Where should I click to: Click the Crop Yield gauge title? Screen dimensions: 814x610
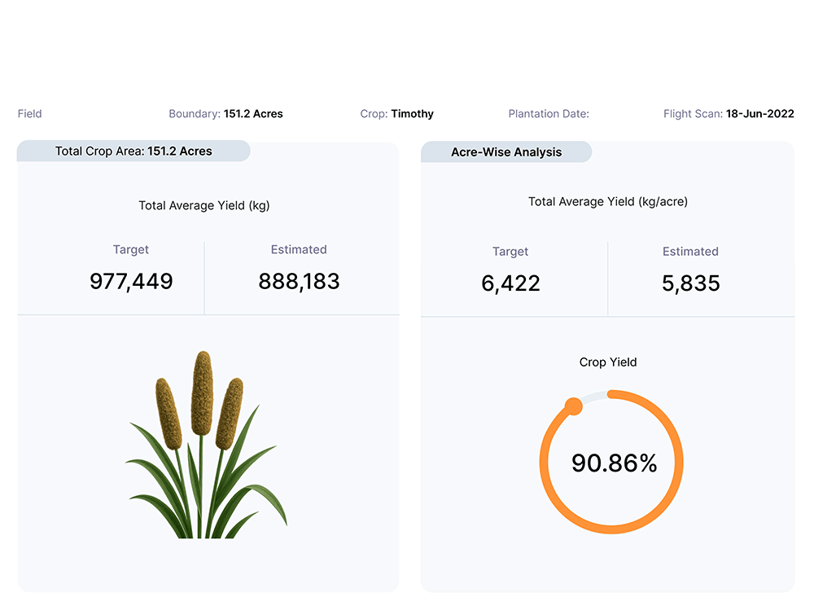pos(608,362)
